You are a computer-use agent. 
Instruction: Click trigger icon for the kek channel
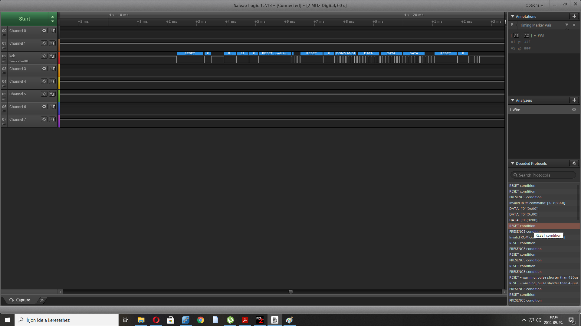pyautogui.click(x=52, y=56)
